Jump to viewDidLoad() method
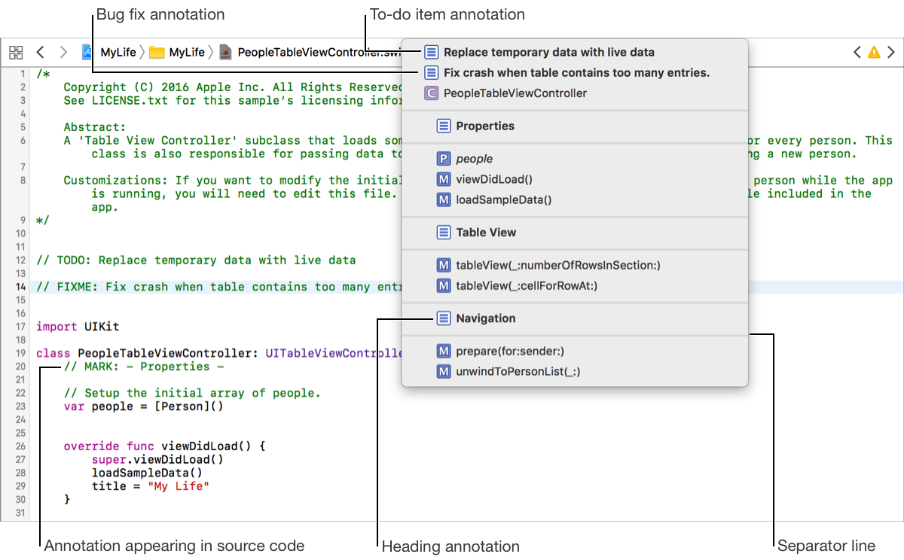 (x=493, y=179)
